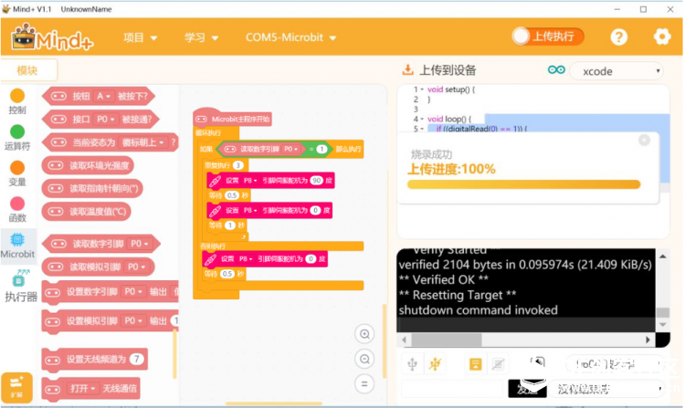Open P8 dropdown in the 90 度 servo block

click(250, 180)
